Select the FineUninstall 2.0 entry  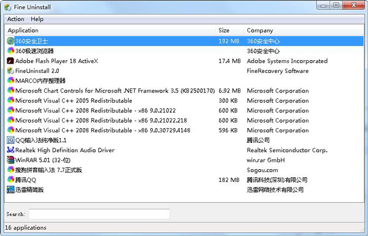coord(37,71)
